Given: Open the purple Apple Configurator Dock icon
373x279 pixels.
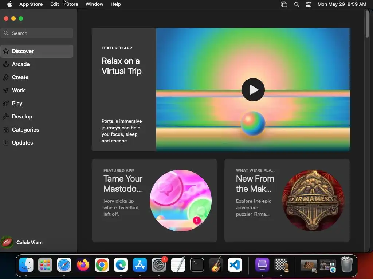Looking at the screenshot, I should [x=262, y=265].
